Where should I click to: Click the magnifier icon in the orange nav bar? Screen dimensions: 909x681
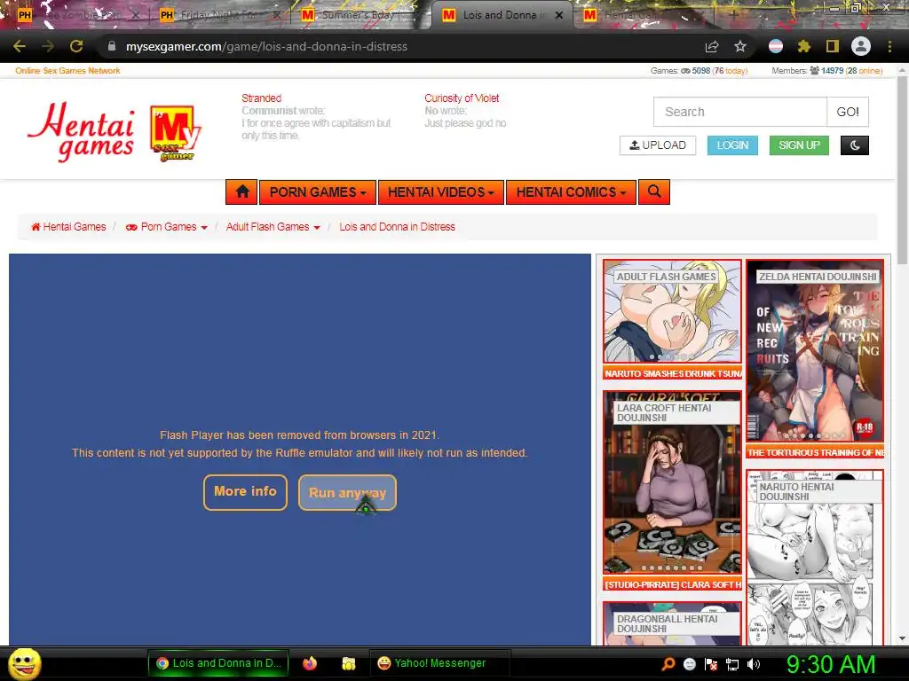tap(654, 192)
